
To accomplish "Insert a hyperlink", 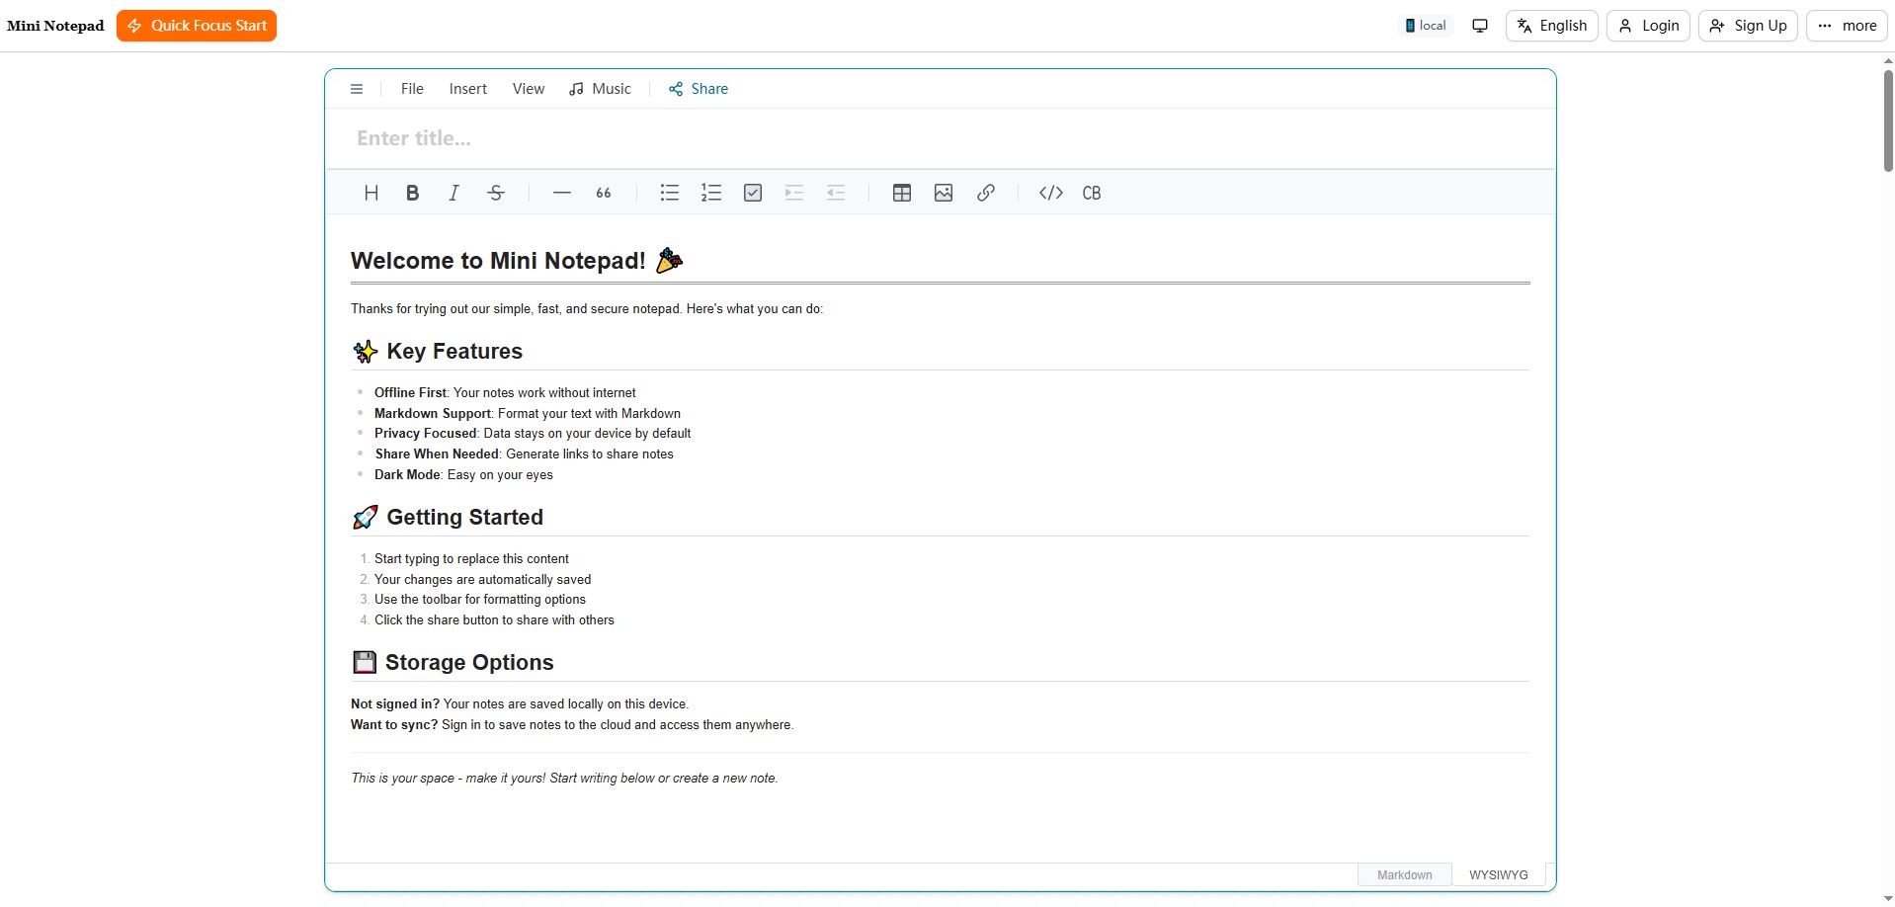I will pyautogui.click(x=985, y=193).
